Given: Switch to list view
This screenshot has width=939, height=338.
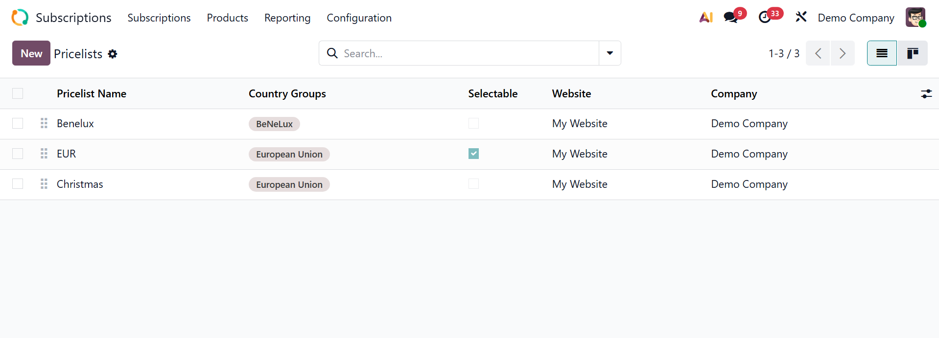Looking at the screenshot, I should (x=882, y=53).
